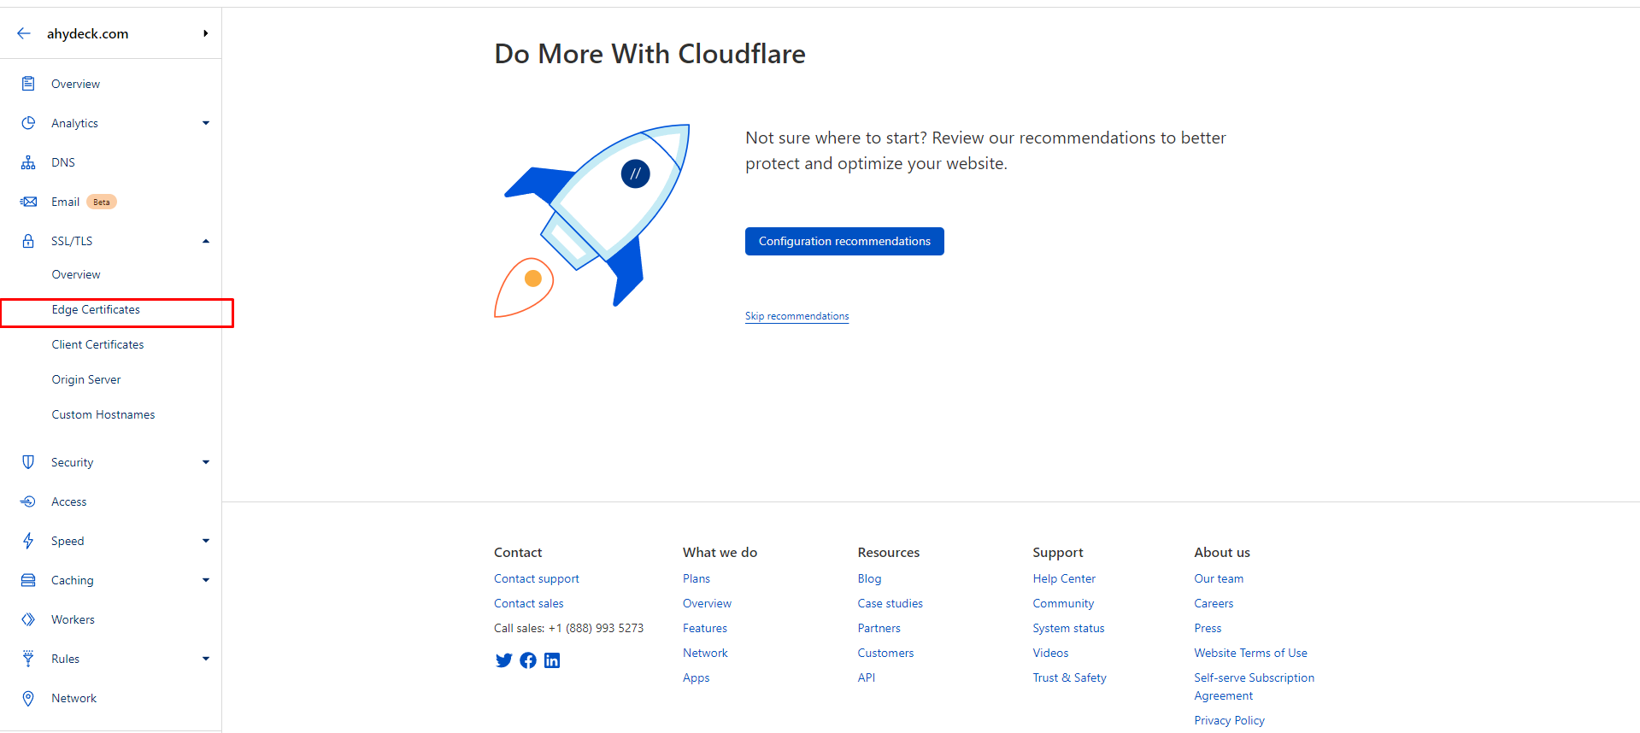Click the Overview link under What we do
1640x733 pixels.
coord(708,603)
